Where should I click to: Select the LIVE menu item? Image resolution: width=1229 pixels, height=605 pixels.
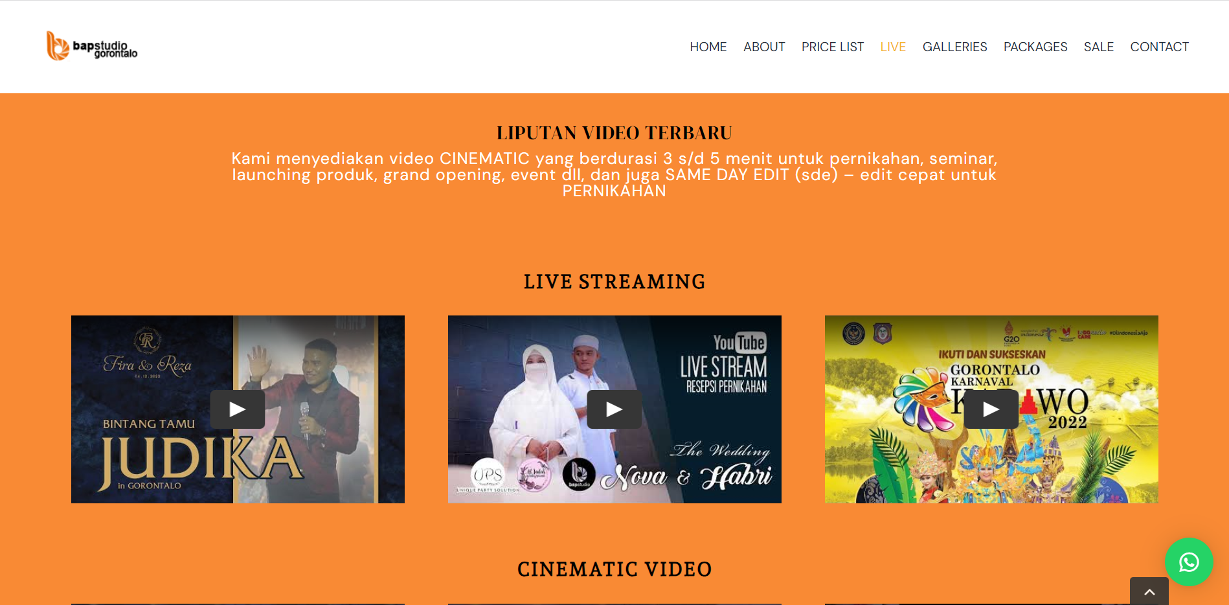893,47
